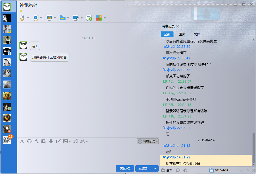256x174 pixels.
Task: Take a screenshot with scissors icon
Action: tap(83, 141)
